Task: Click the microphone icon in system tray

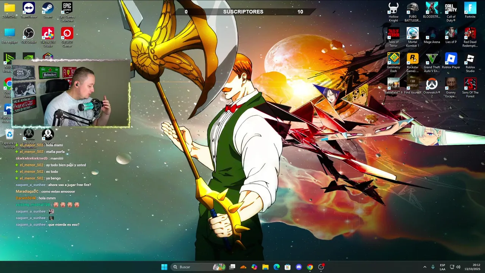Action: pyautogui.click(x=433, y=267)
